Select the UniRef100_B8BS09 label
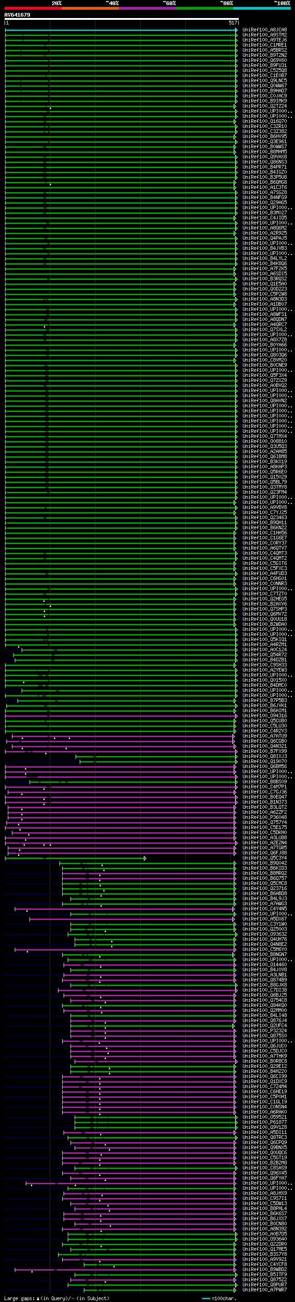The height and width of the screenshot is (1302, 295). click(x=265, y=782)
